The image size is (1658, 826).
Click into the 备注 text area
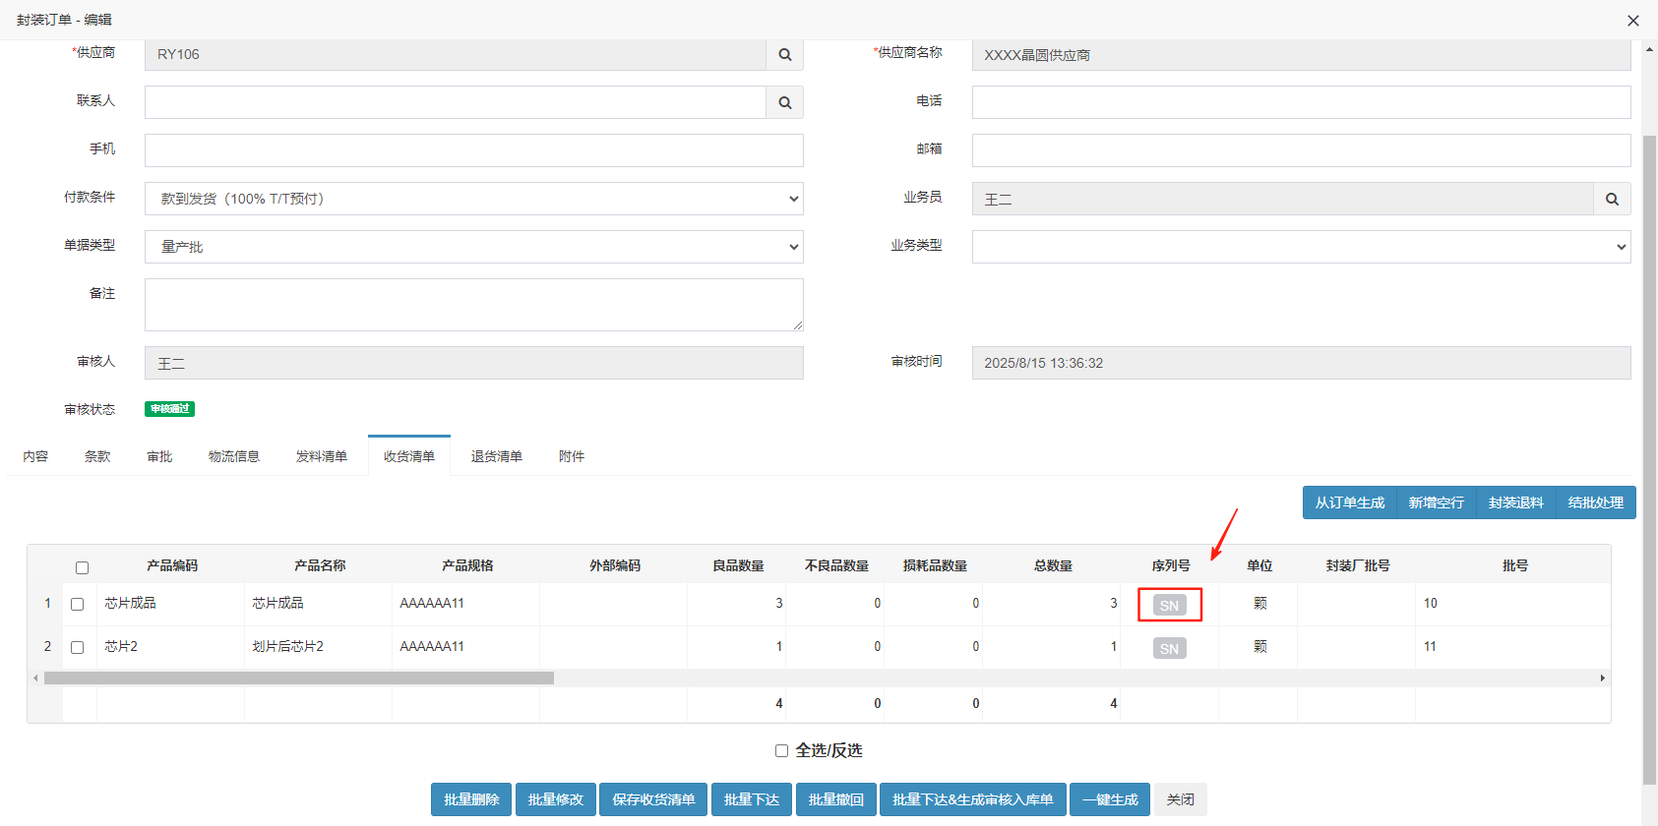(474, 305)
